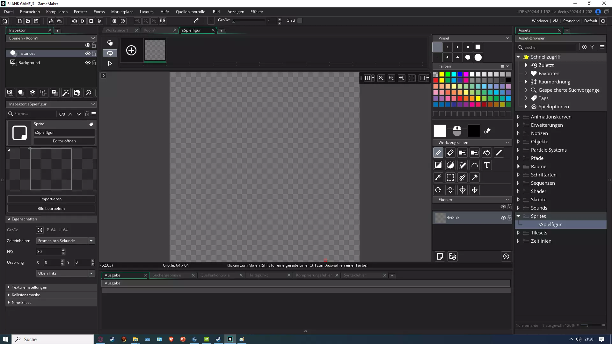Add a new frame to sprite
Image resolution: width=612 pixels, height=344 pixels.
coord(131,50)
